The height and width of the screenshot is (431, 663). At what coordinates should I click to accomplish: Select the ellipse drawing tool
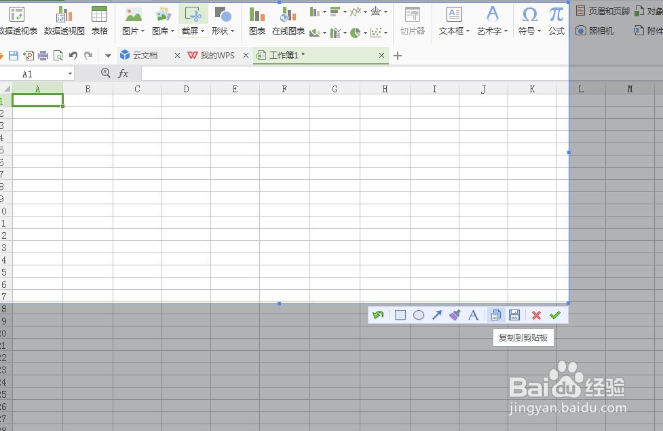click(419, 315)
